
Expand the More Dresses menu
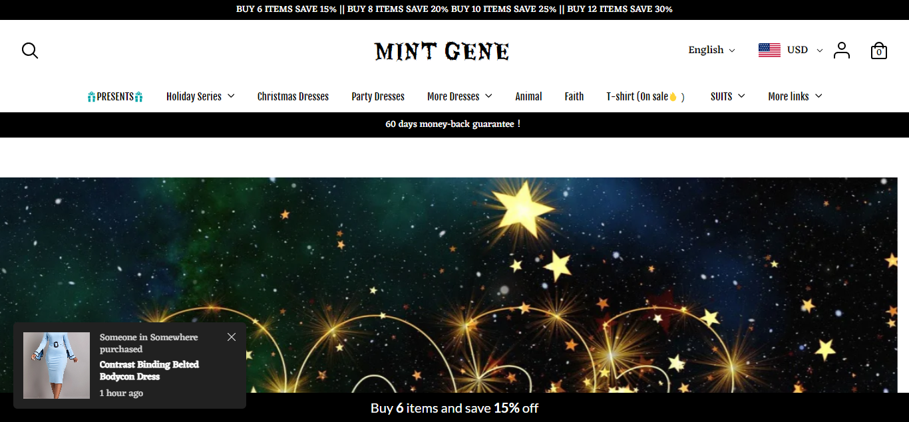(x=460, y=96)
